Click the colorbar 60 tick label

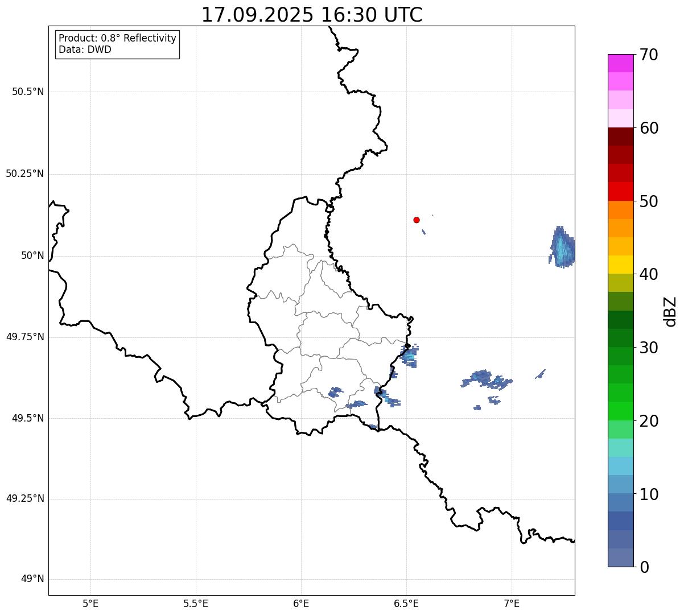click(x=649, y=128)
